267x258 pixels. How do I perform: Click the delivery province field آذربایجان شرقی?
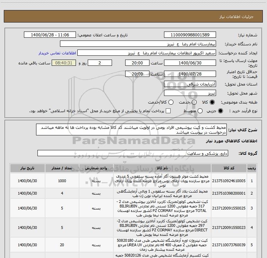[x=190, y=84]
